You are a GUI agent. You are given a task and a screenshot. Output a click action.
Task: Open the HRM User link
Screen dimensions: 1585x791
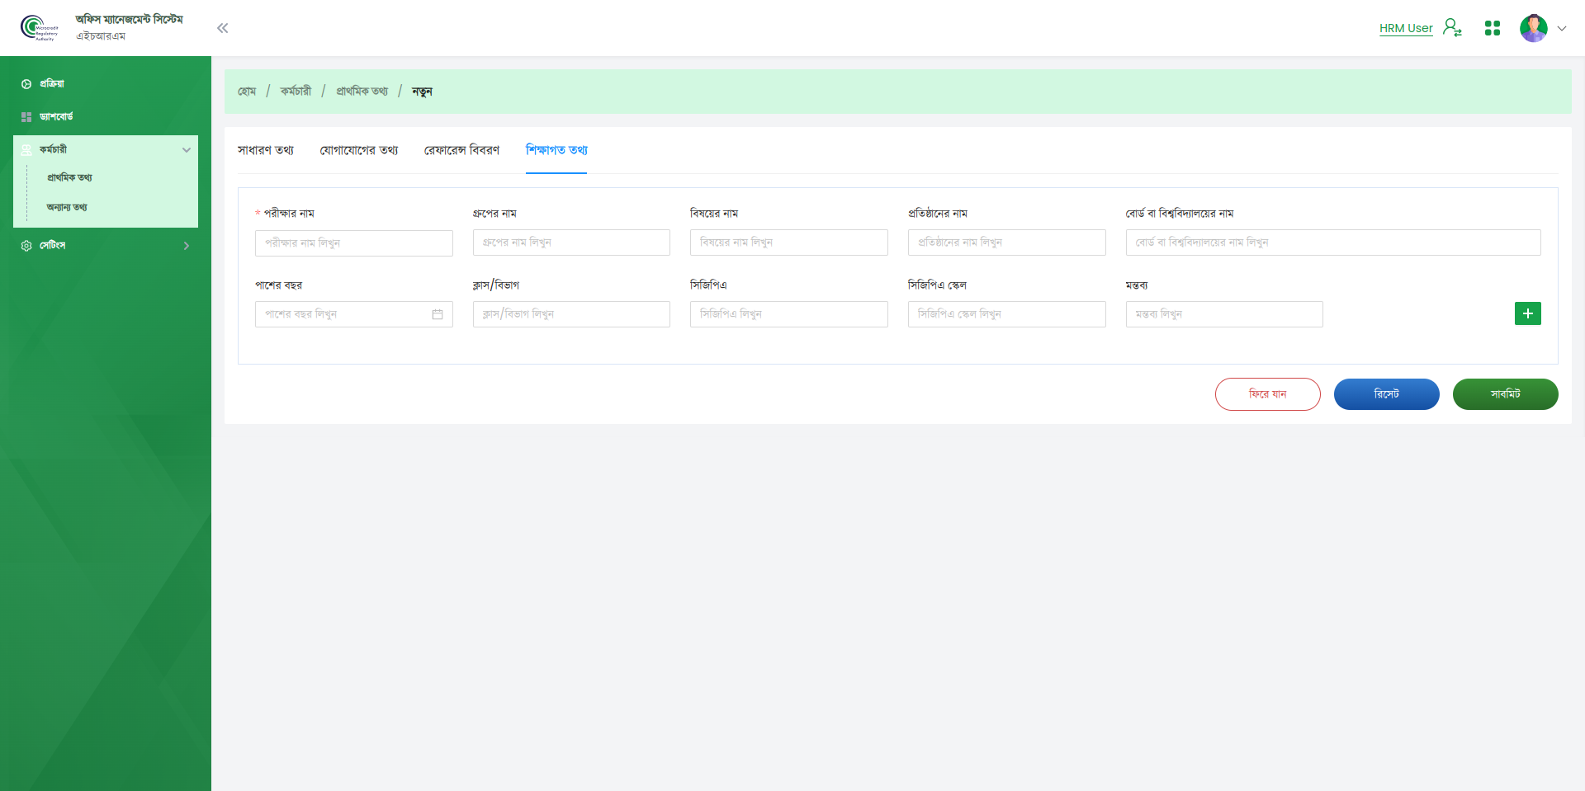[1406, 28]
